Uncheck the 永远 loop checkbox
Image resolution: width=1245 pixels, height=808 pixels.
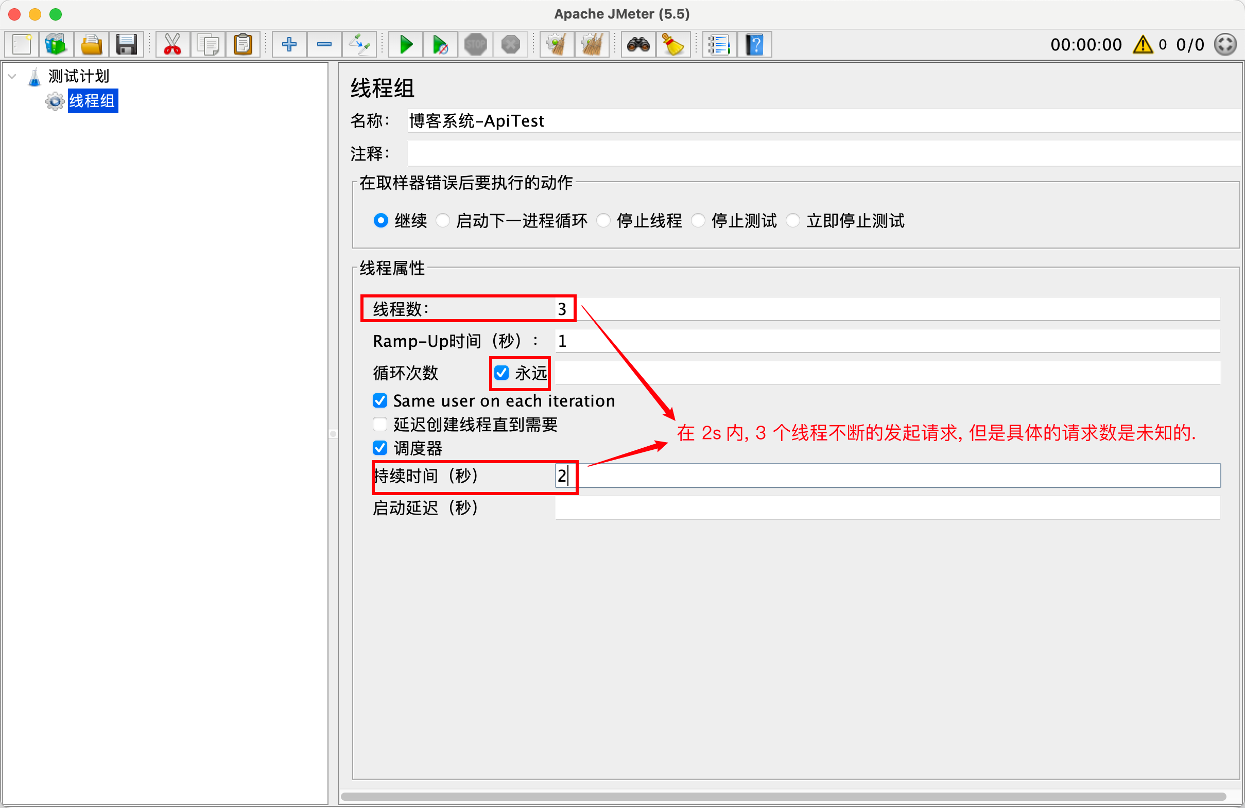click(x=501, y=373)
